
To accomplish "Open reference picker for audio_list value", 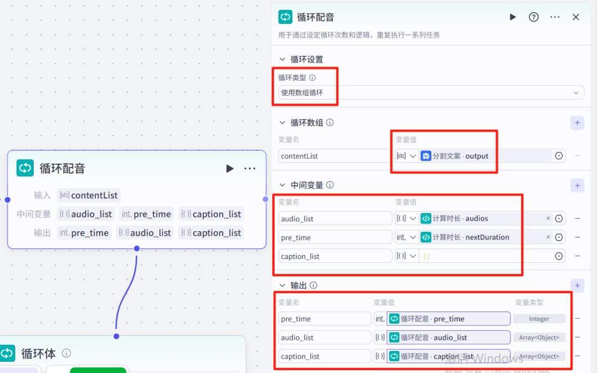I will 559,218.
